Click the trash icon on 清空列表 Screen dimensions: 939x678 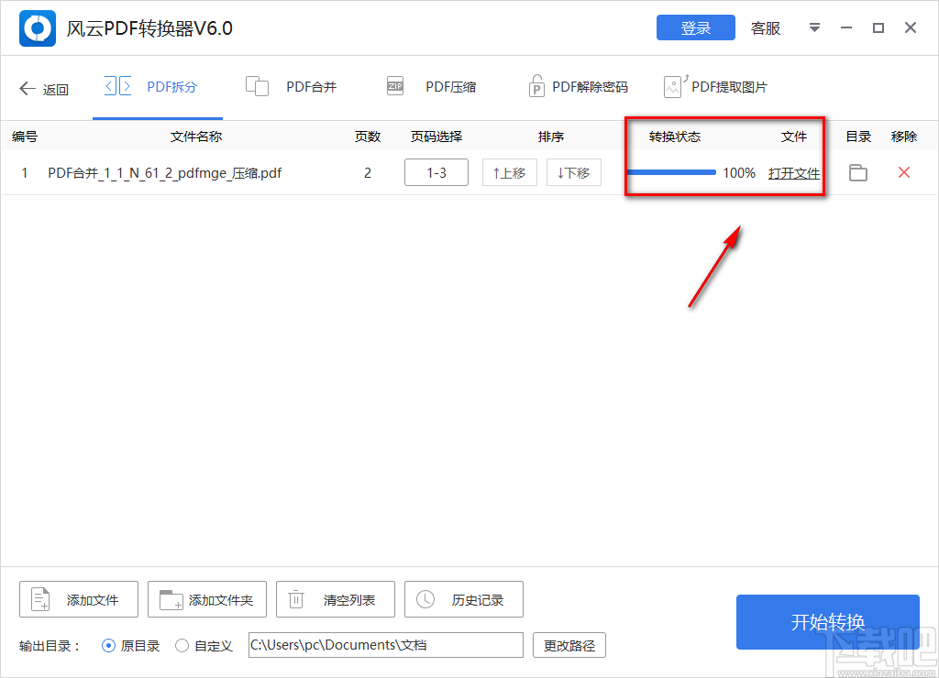pos(295,599)
